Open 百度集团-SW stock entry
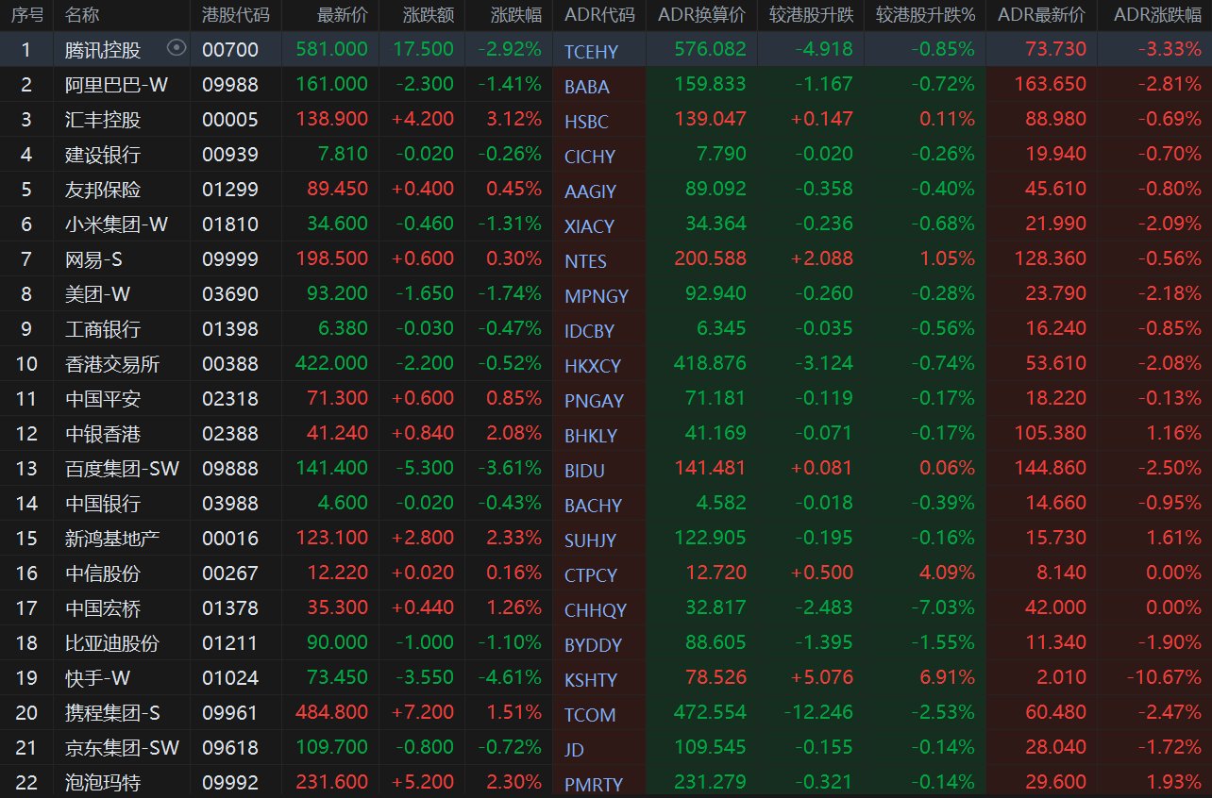 pyautogui.click(x=123, y=468)
